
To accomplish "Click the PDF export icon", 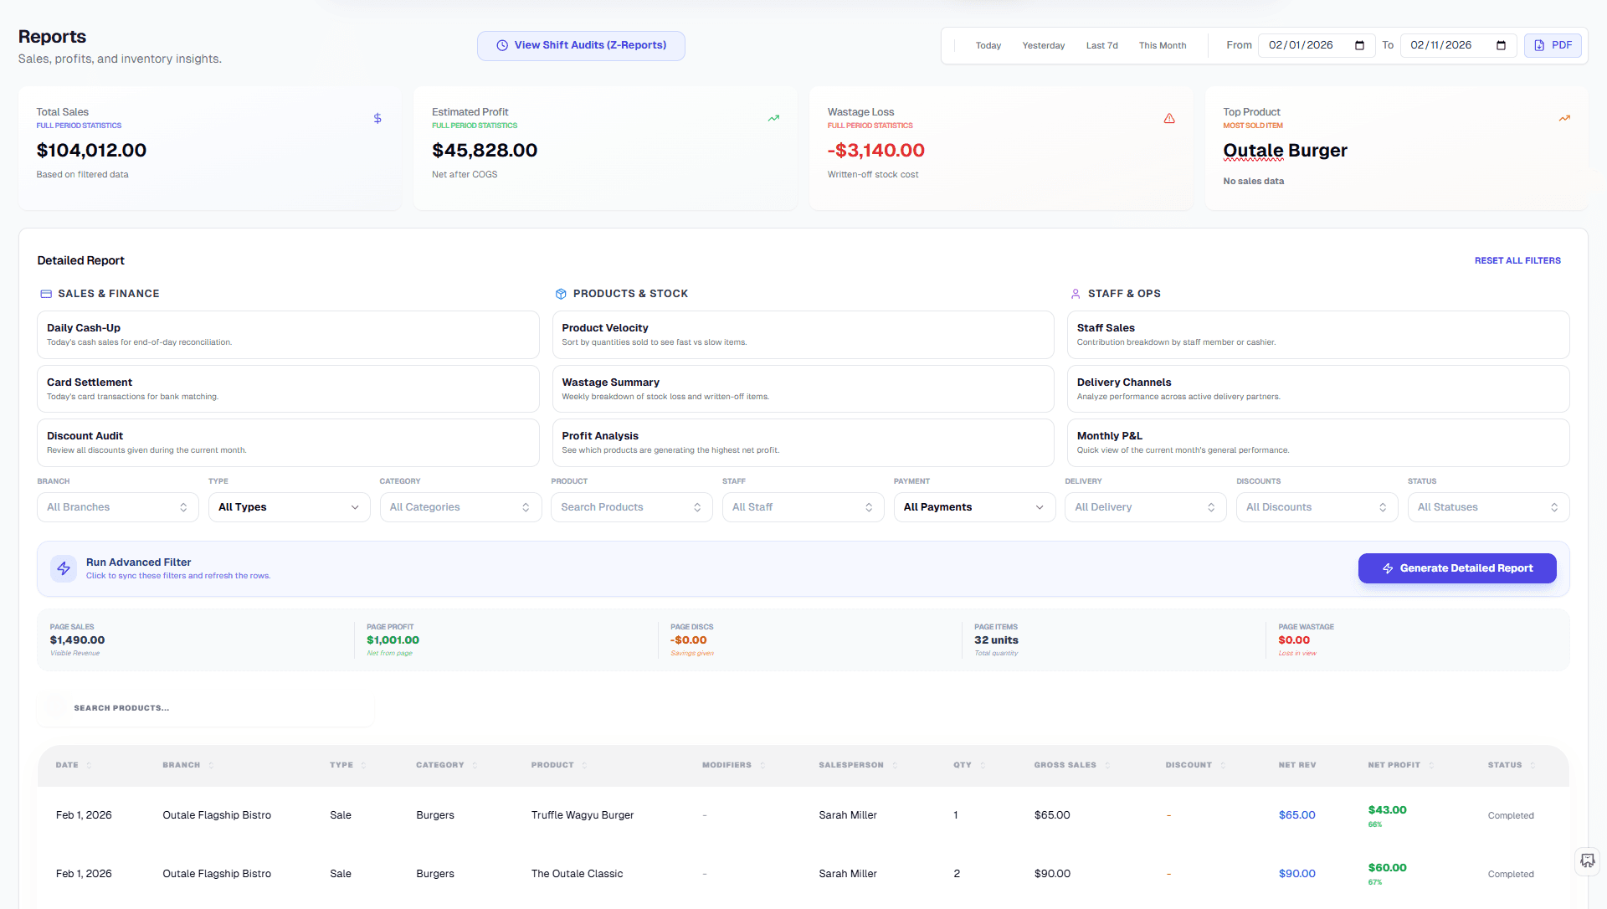I will (x=1540, y=45).
